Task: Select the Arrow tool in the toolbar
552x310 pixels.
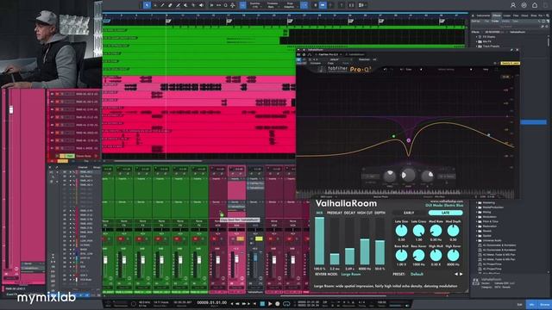Action: tap(147, 5)
